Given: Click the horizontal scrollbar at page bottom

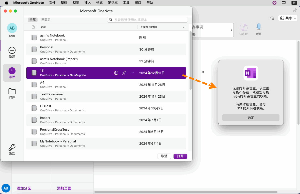Looking at the screenshot, I should point(186,192).
